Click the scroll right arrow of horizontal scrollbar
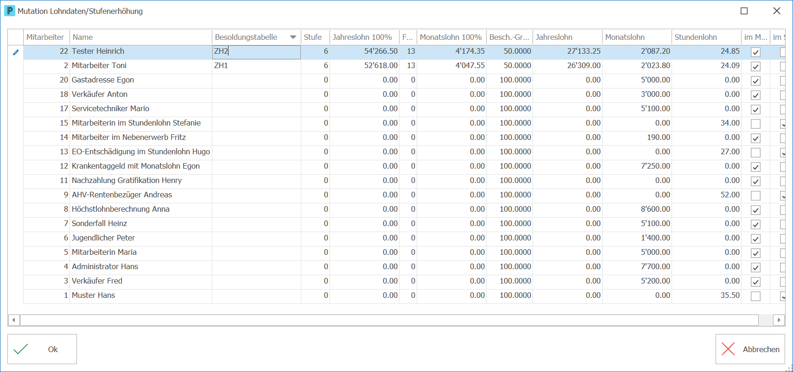 coord(779,320)
